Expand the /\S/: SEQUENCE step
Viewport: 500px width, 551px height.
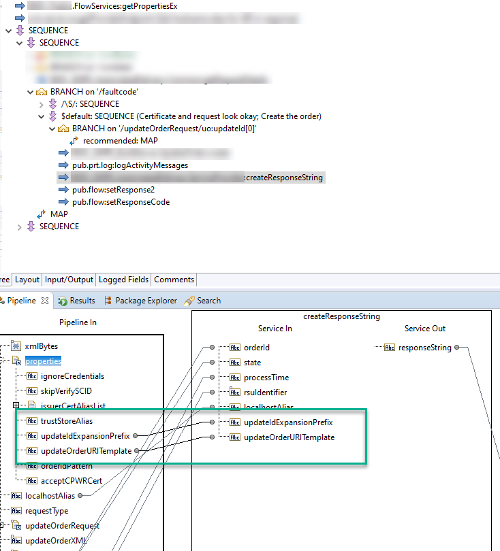point(42,105)
